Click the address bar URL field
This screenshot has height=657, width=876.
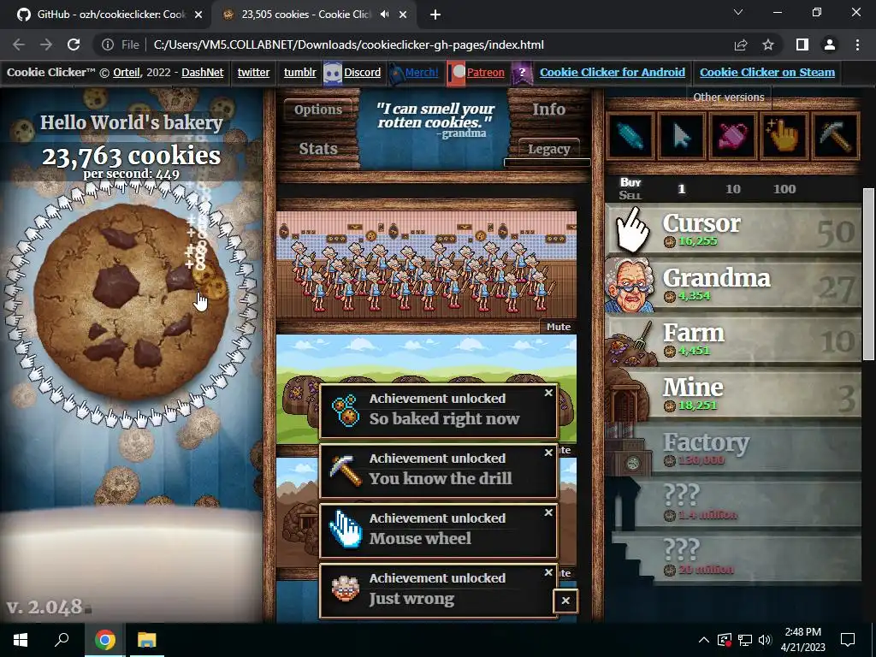pos(349,44)
